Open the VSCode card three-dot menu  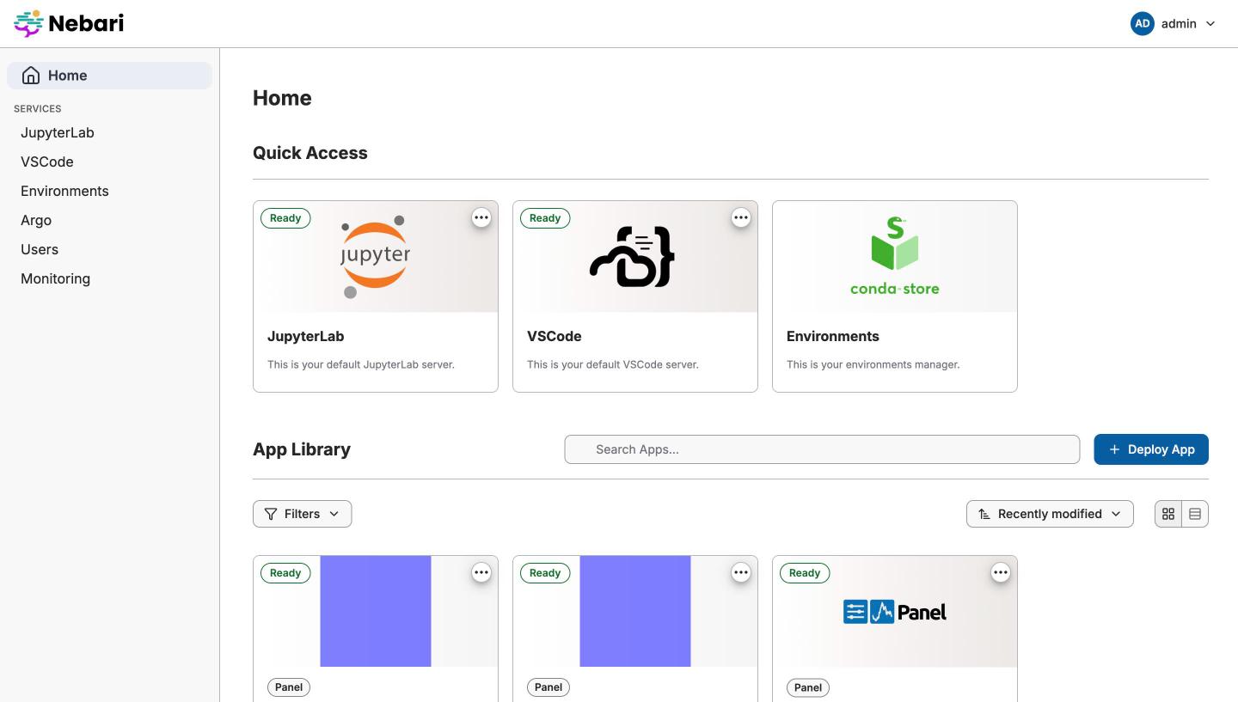click(741, 218)
